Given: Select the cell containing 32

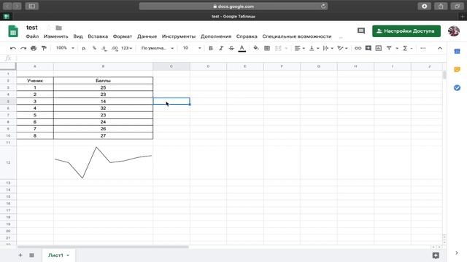Looking at the screenshot, I should click(103, 108).
